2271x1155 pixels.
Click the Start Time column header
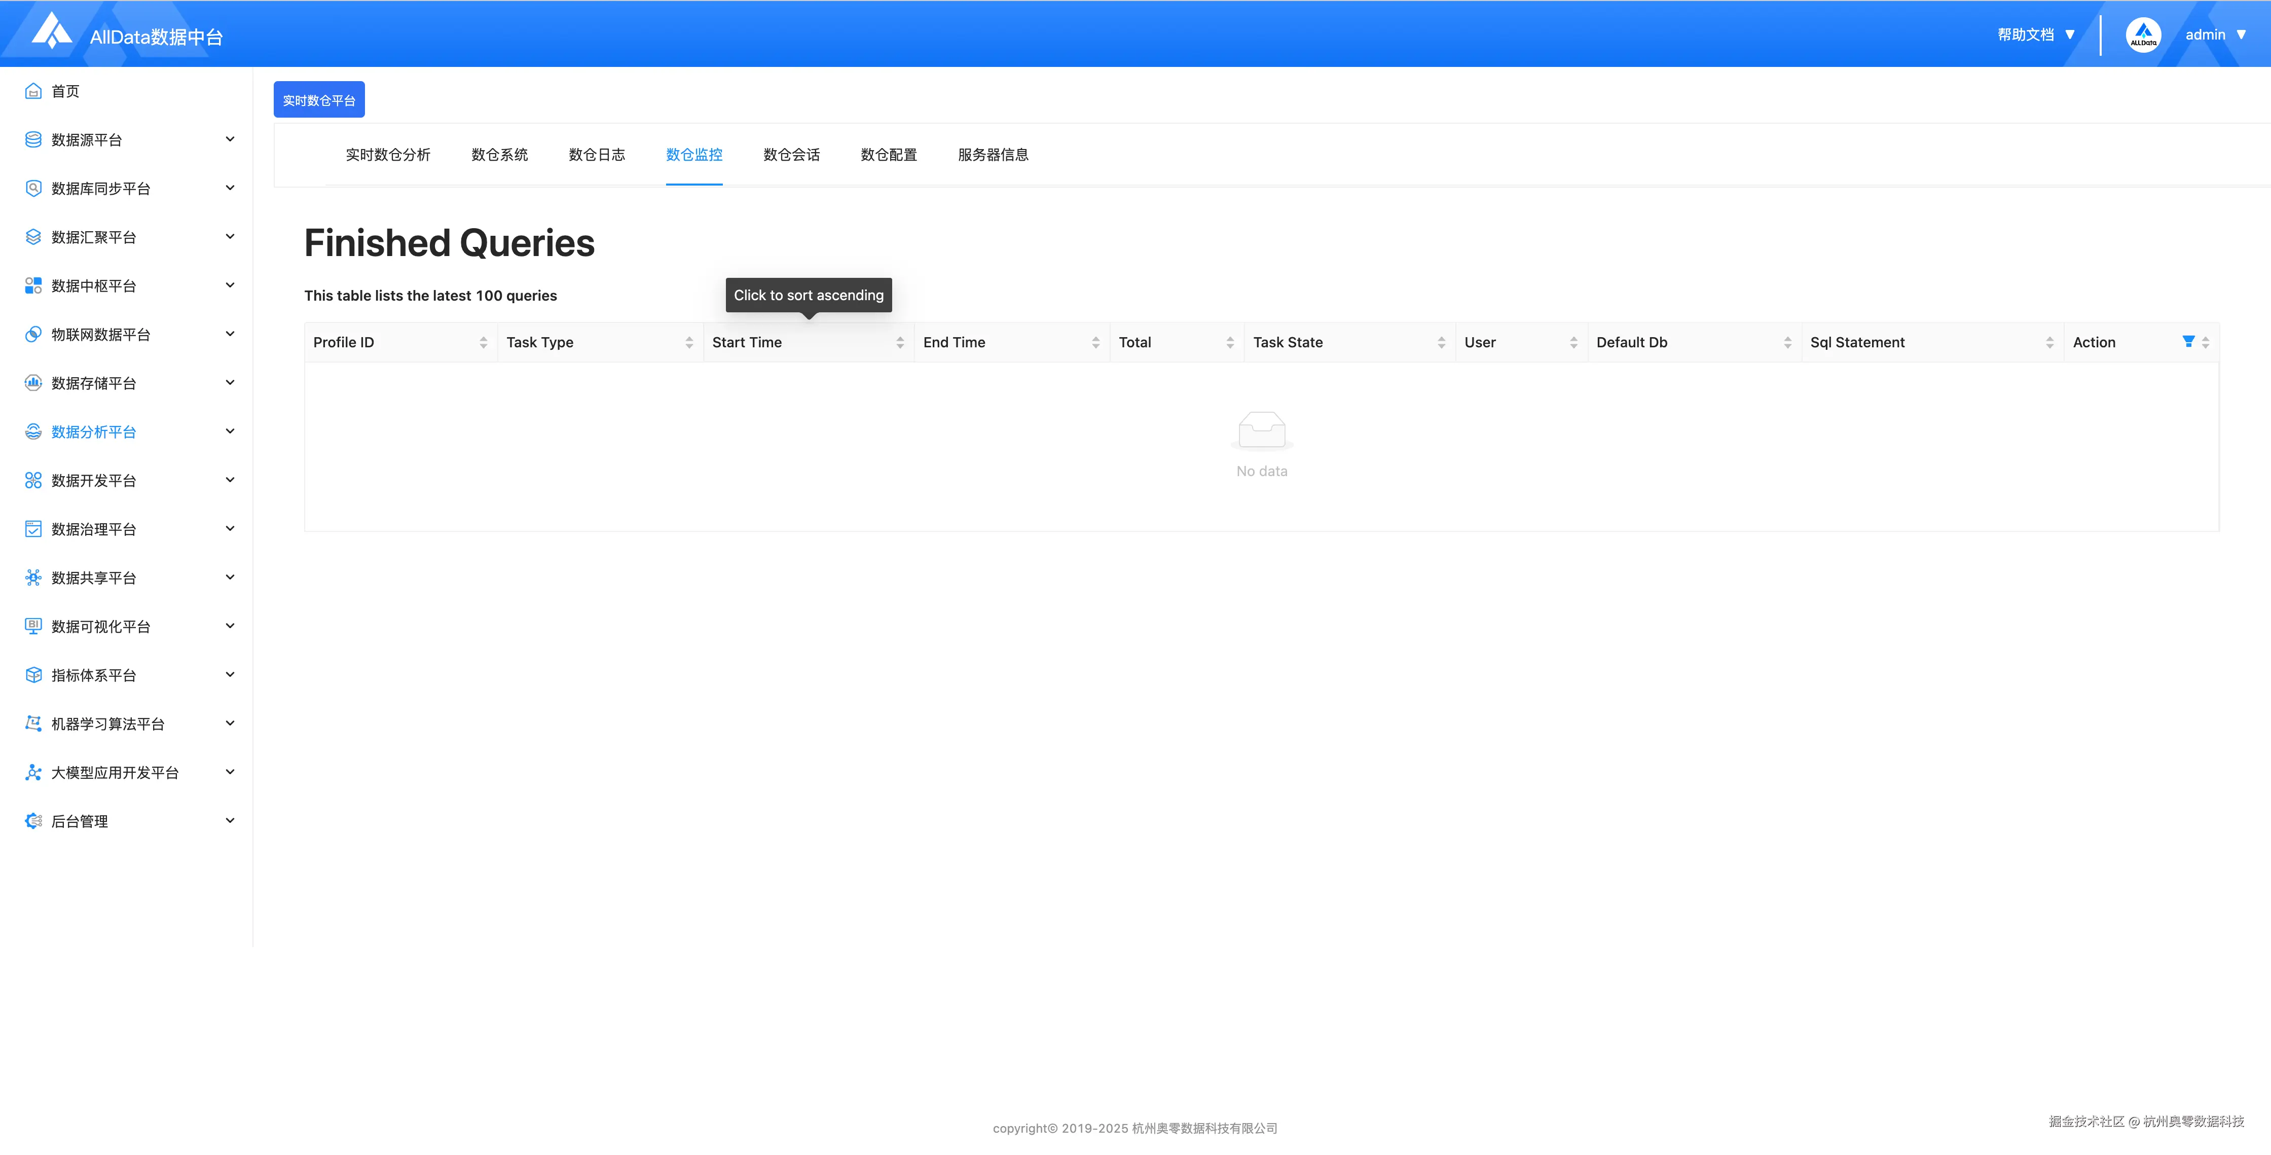click(x=747, y=342)
